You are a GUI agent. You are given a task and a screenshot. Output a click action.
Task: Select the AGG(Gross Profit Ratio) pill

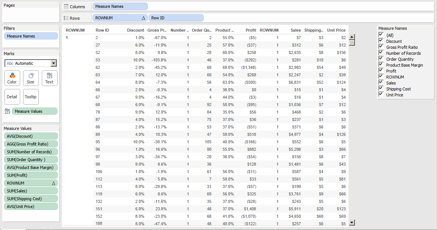[x=31, y=144]
